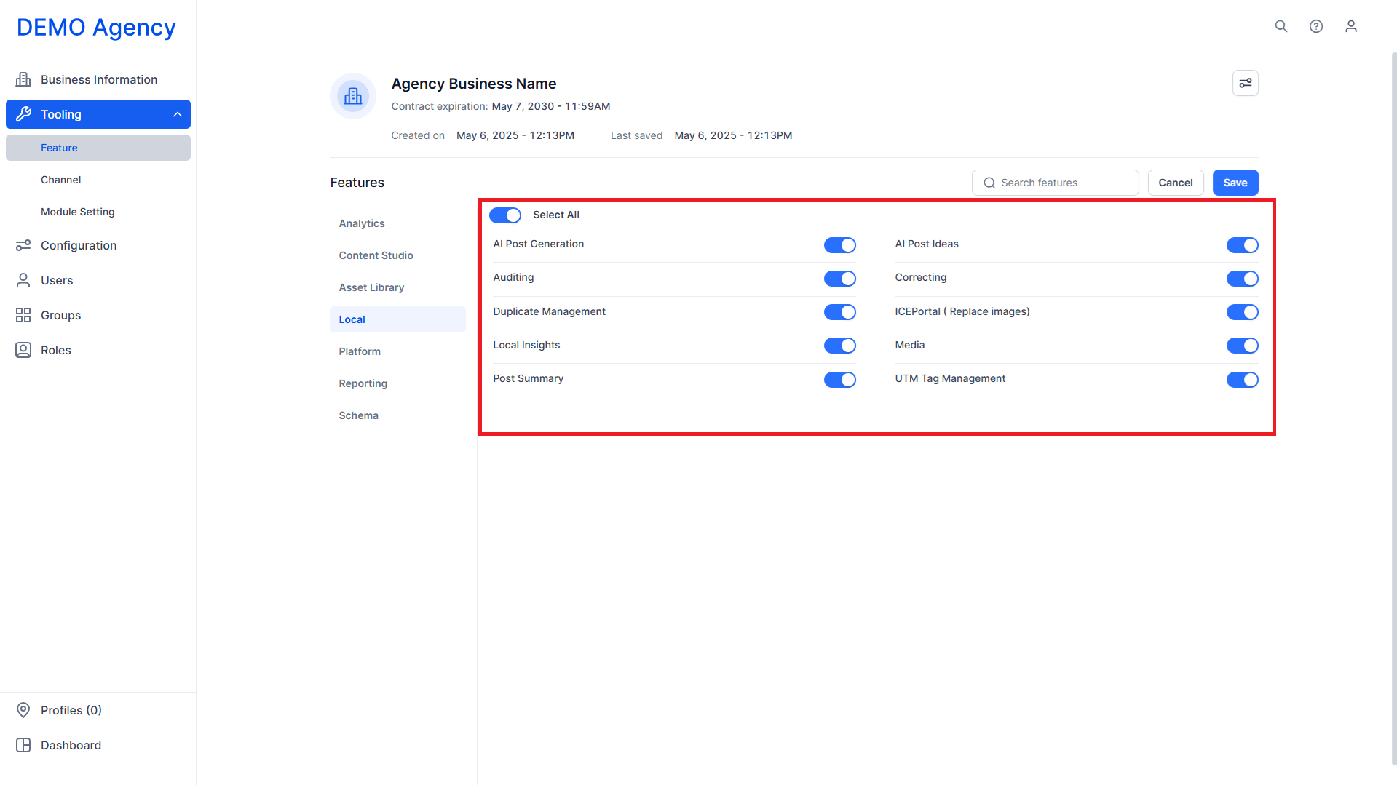This screenshot has height=785, width=1397.
Task: Open the Dashboard link
Action: [x=98, y=745]
